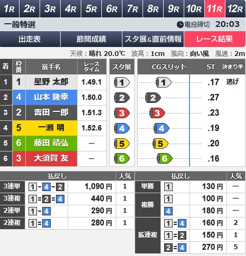The width and height of the screenshot is (246, 256).
Task: Click green boat 6 icon in スタ展 column
Action: tap(122, 158)
